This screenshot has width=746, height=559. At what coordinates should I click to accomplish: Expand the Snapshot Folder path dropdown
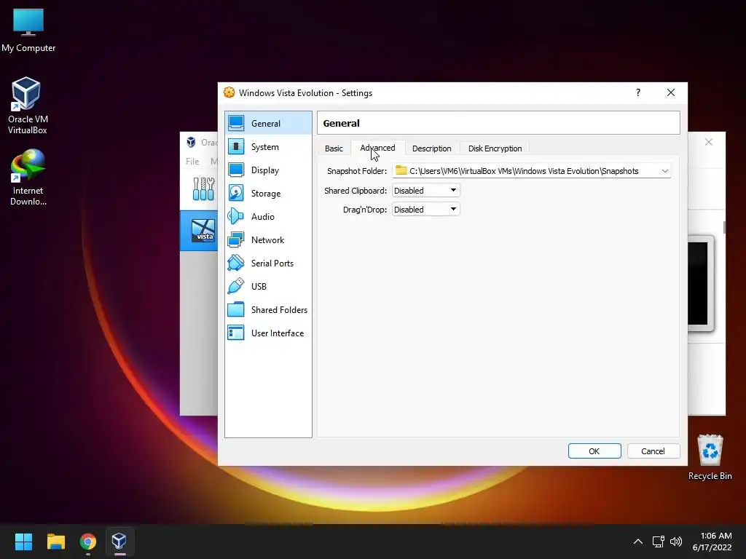664,170
